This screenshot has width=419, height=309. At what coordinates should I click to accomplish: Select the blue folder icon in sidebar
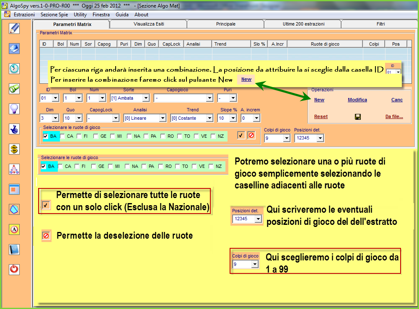point(14,49)
